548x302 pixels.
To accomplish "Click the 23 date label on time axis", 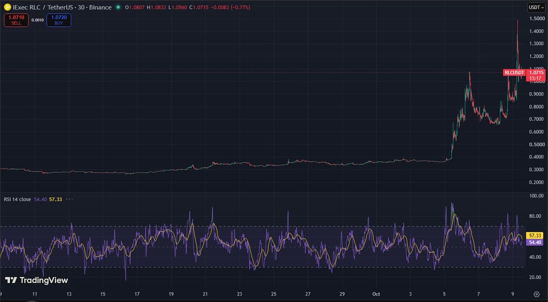I will point(240,294).
